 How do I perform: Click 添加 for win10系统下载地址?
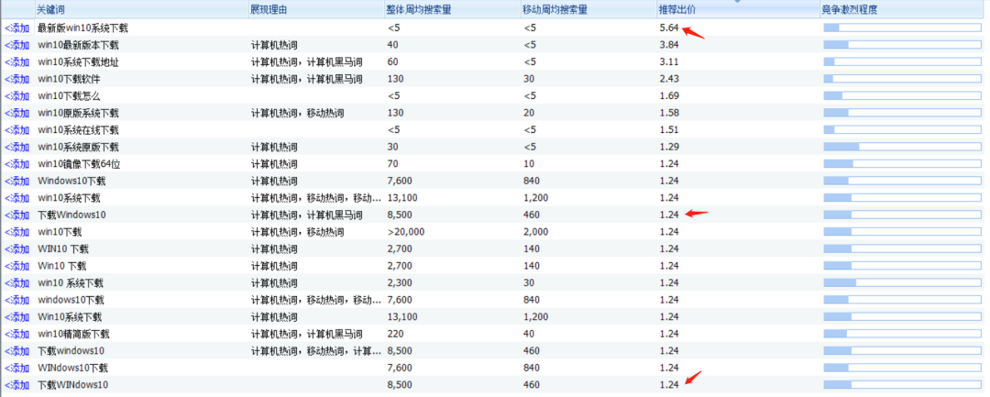point(18,62)
